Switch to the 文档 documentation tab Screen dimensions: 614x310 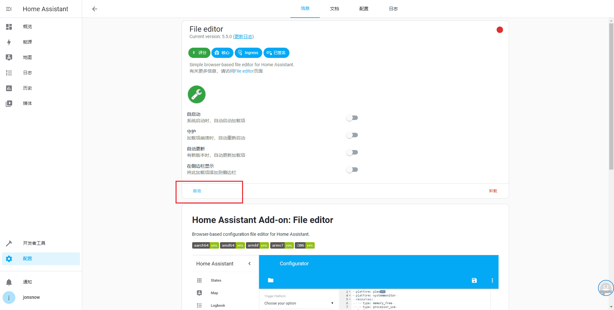334,9
